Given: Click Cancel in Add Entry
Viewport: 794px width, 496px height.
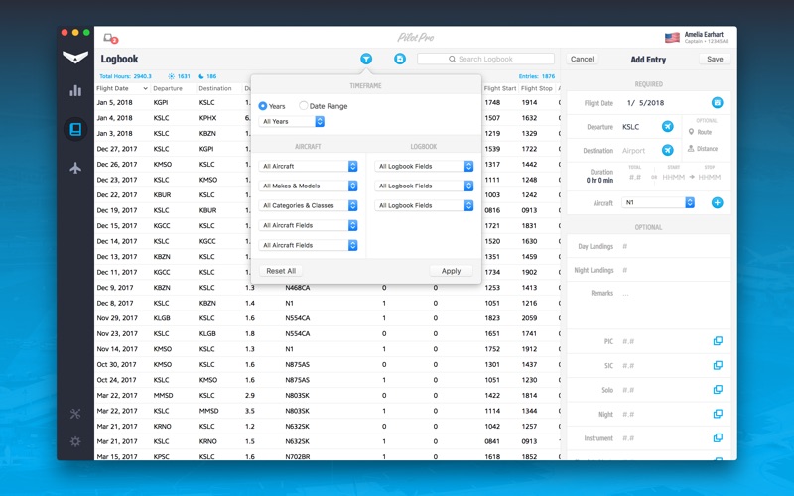Looking at the screenshot, I should tap(582, 59).
